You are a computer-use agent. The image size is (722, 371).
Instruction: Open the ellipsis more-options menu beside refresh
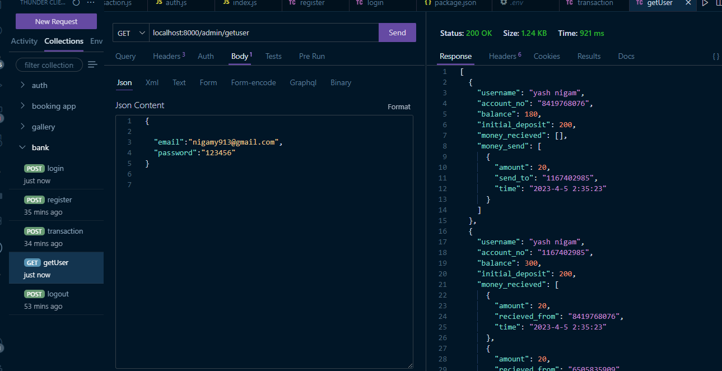click(91, 3)
